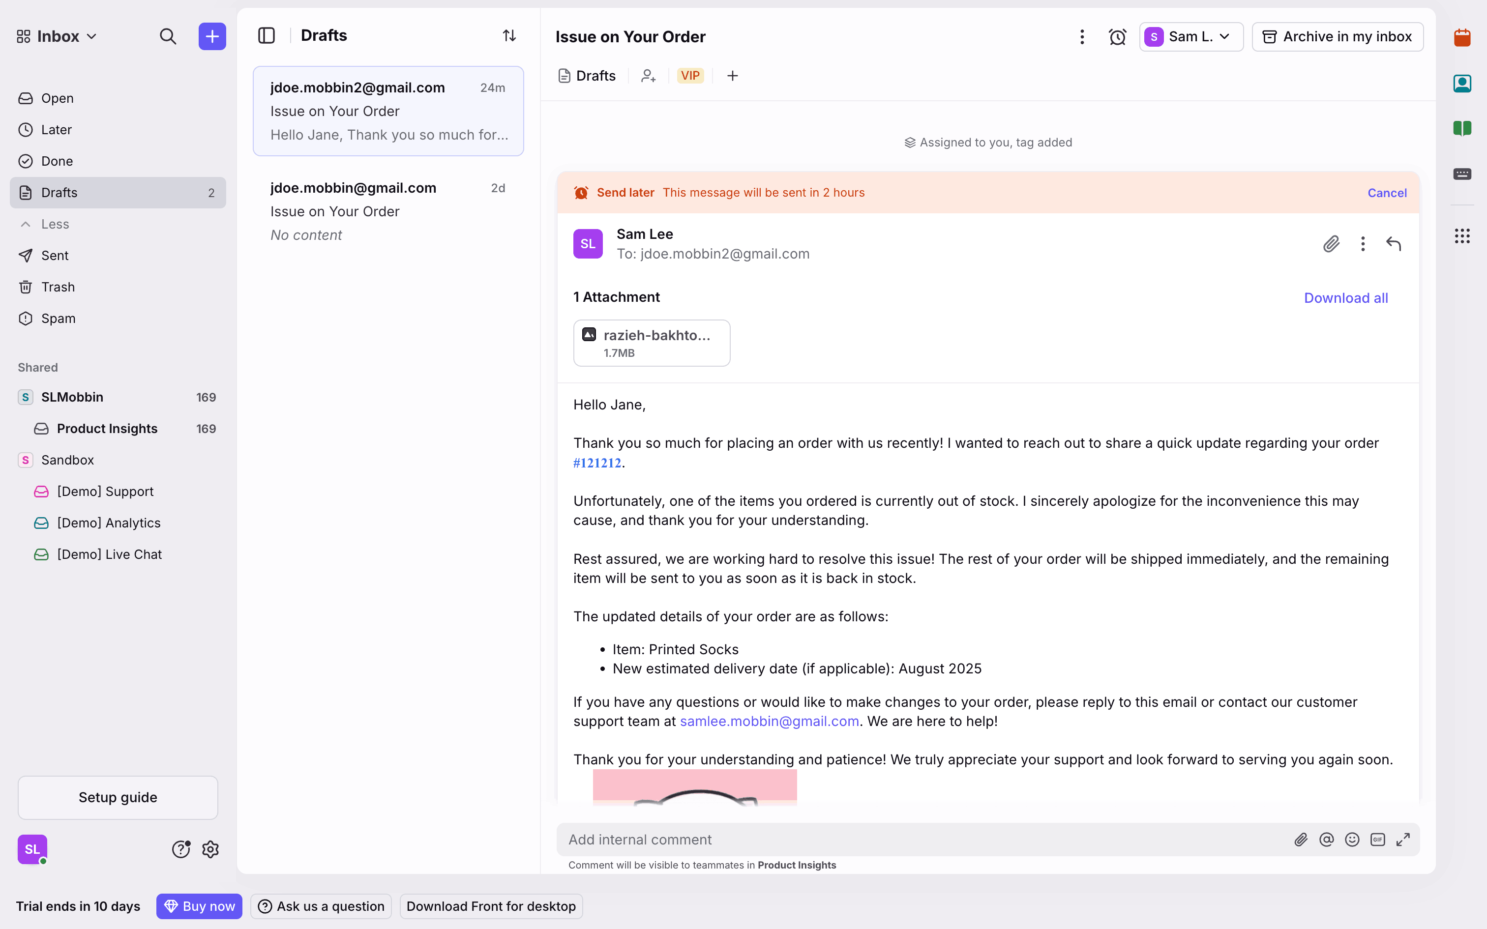Screen dimensions: 1487x929
Task: Click the Add internal comment field
Action: pyautogui.click(x=922, y=840)
